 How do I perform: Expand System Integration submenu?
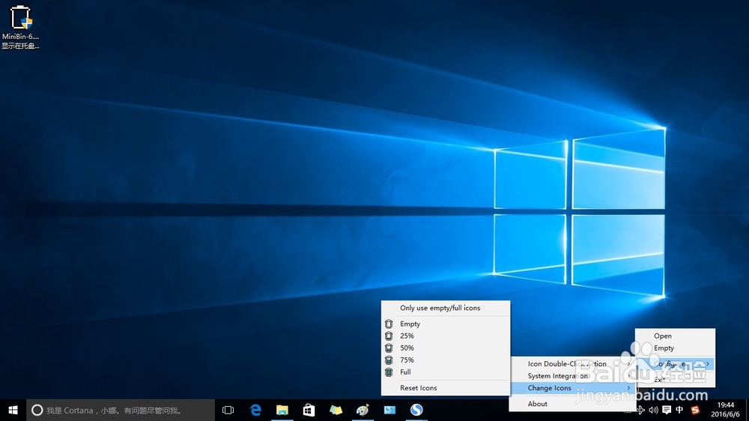pos(572,375)
